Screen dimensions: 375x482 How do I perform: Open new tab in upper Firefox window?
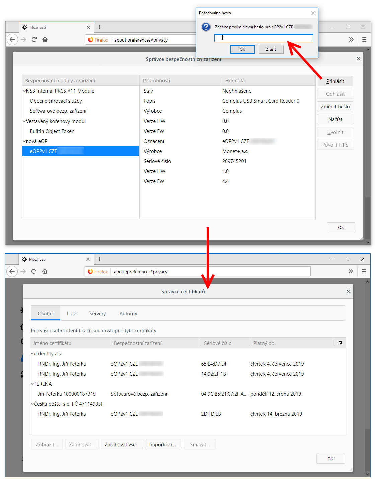pos(100,27)
